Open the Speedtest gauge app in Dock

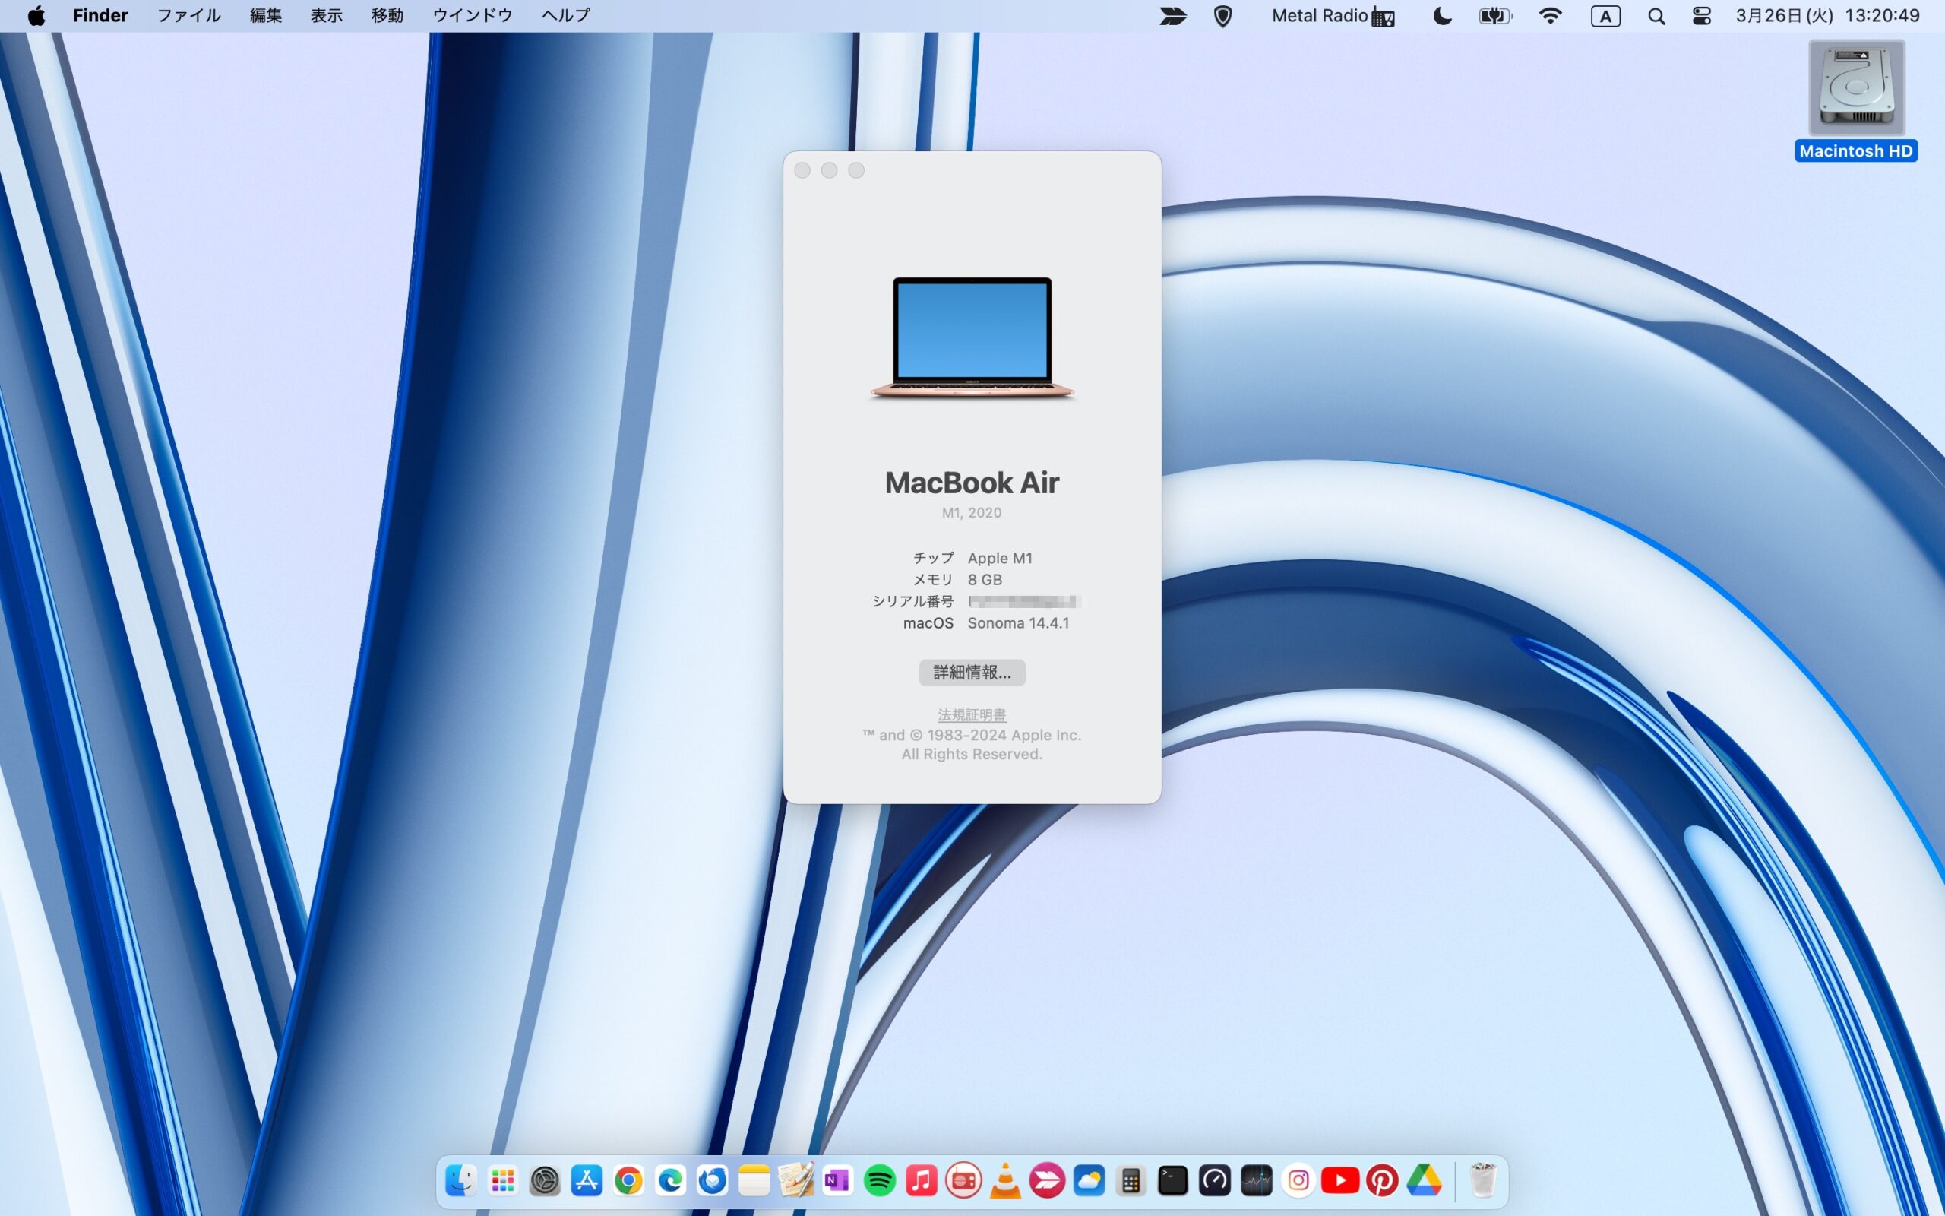[x=1214, y=1180]
